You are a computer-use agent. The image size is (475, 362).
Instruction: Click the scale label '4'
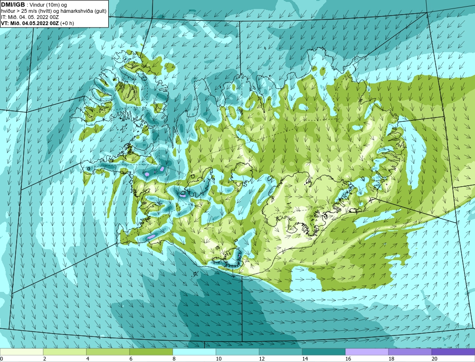tap(87, 359)
